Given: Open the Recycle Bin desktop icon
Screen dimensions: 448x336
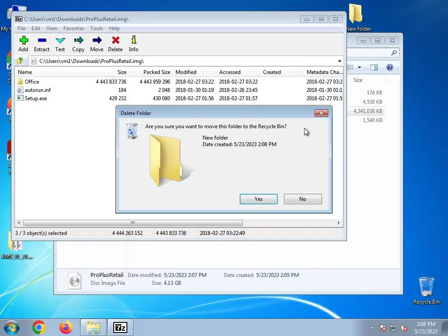Looking at the screenshot, I should click(426, 290).
